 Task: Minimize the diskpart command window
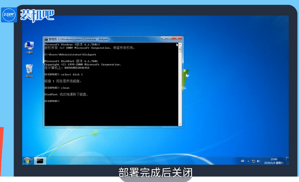coord(164,38)
